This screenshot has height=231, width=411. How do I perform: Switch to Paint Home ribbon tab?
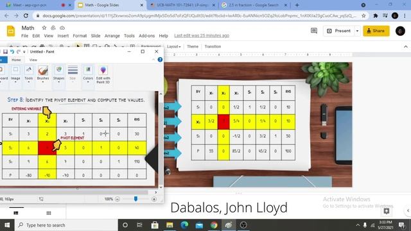coord(16,60)
